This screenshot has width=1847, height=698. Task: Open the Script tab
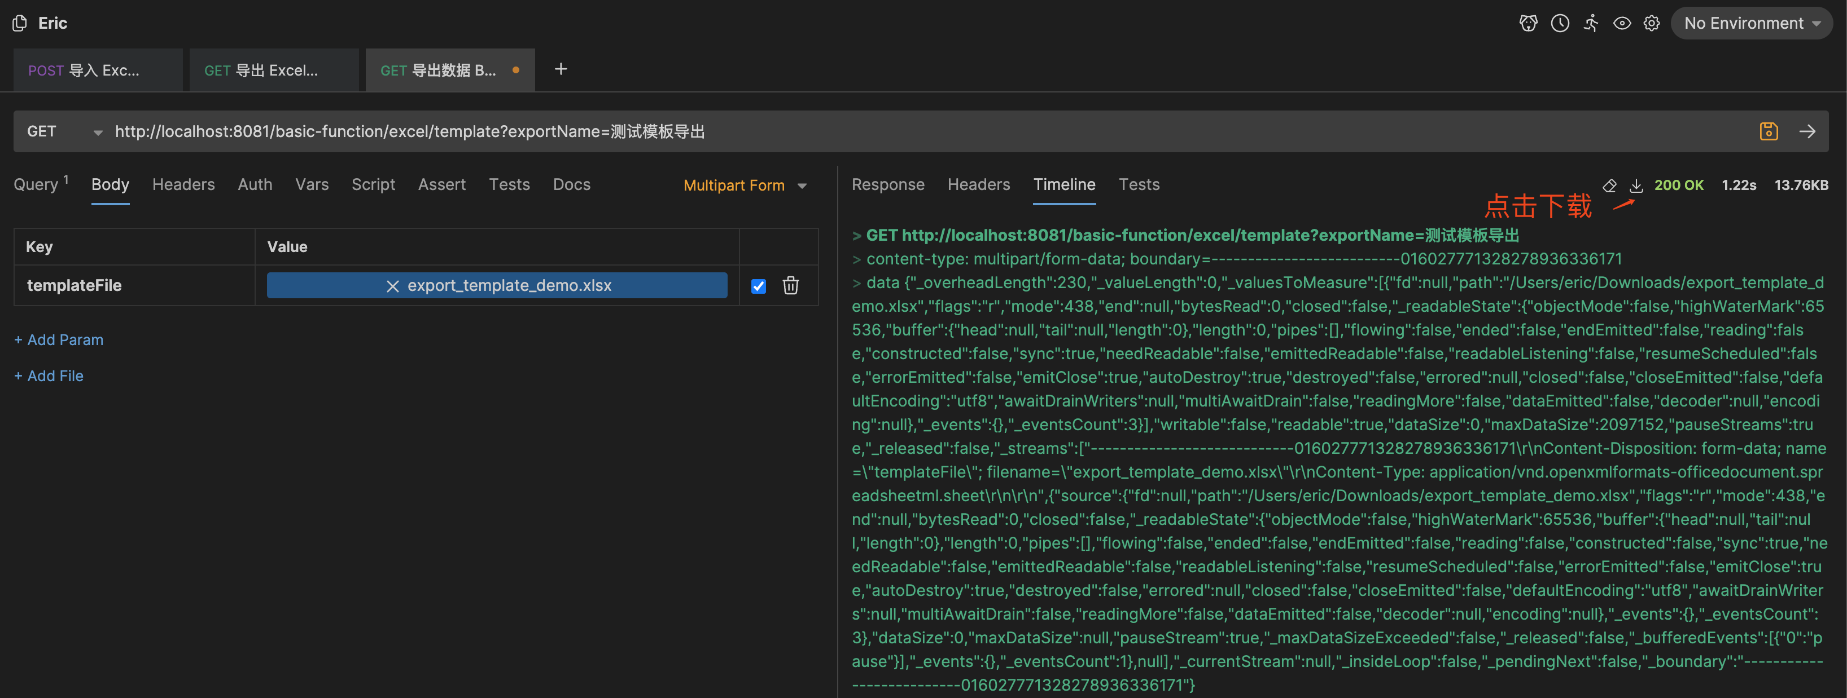click(x=374, y=184)
